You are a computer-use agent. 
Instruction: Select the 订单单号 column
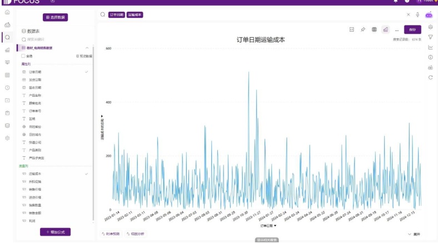point(35,111)
